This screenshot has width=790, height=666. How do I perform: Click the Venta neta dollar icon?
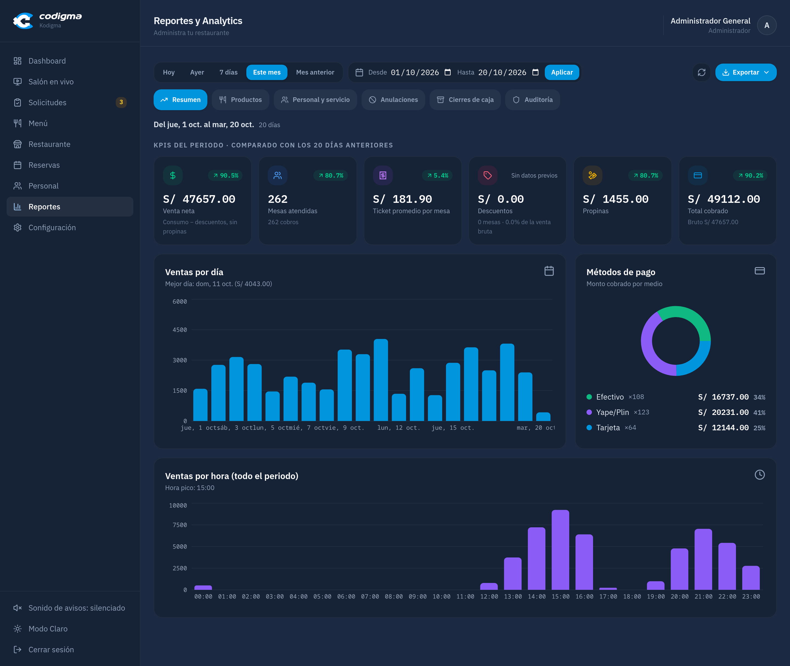(x=173, y=175)
